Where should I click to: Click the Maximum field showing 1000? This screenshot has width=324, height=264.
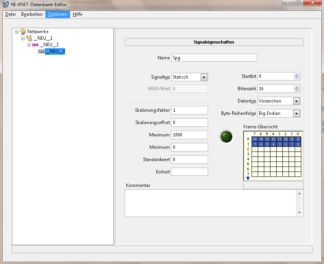pyautogui.click(x=190, y=135)
